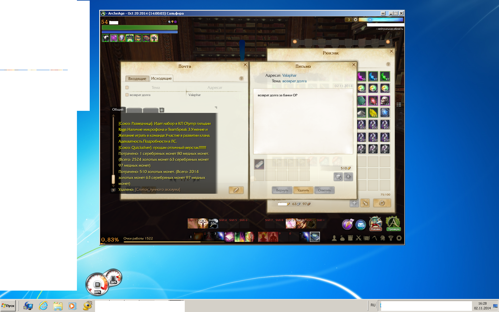
Task: Click the Удалить button
Action: (303, 190)
